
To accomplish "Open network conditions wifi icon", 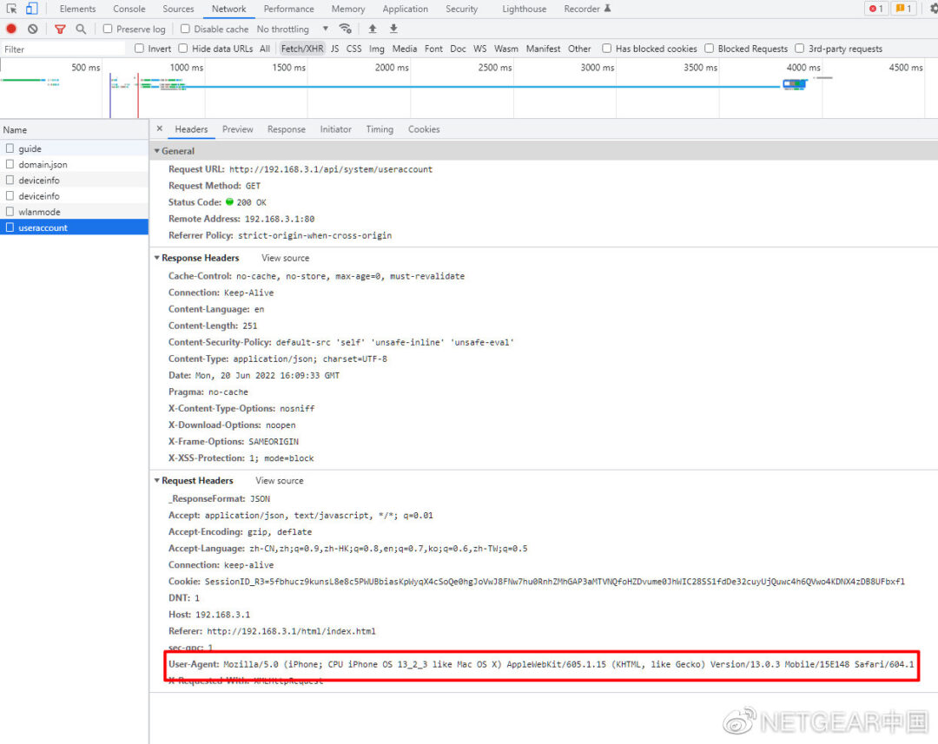I will point(345,29).
